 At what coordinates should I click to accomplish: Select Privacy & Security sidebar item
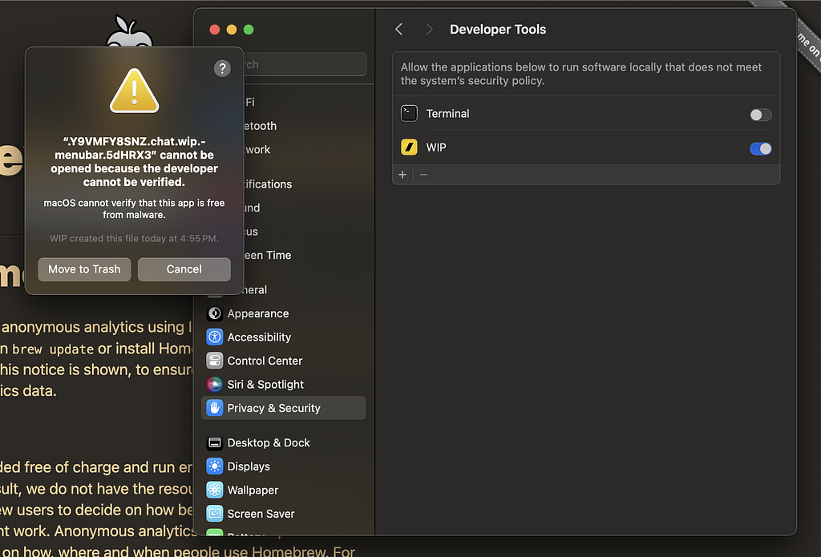[273, 408]
